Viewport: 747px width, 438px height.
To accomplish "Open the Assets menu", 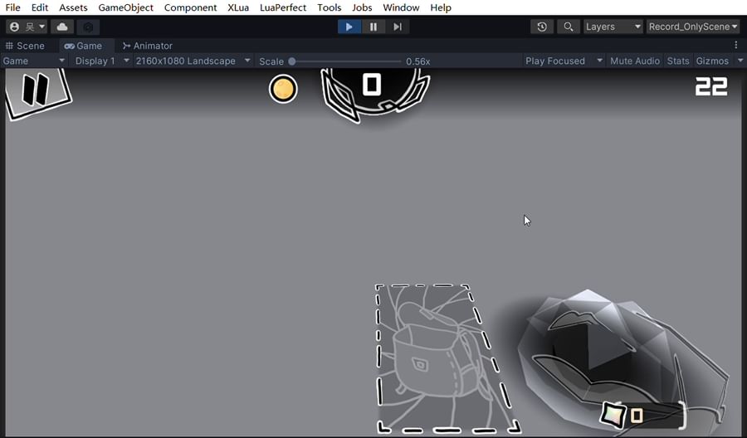I will [x=73, y=7].
